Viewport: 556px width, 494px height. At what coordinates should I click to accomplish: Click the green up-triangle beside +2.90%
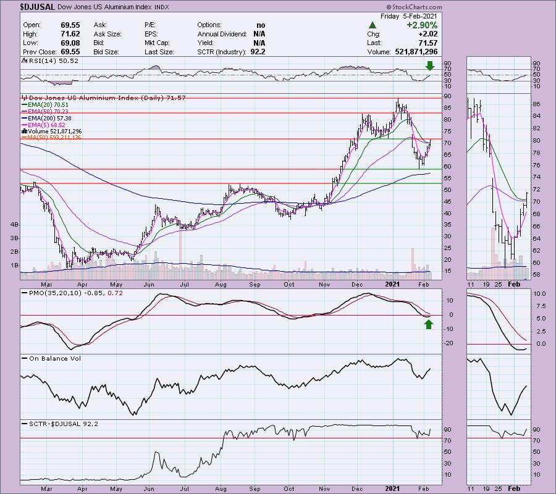[x=372, y=25]
